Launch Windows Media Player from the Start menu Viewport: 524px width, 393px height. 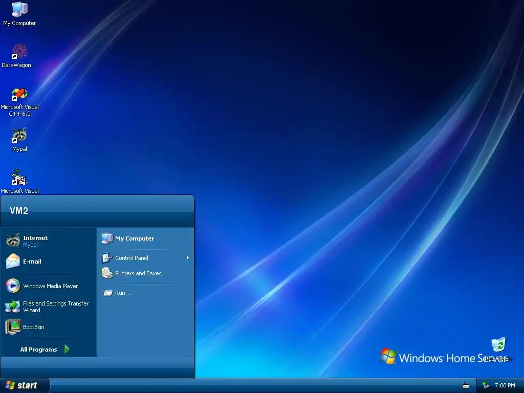tap(49, 286)
